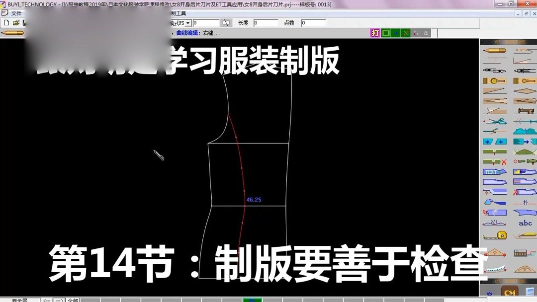Open the 模式F5 mode dropdown
Image resolution: width=537 pixels, height=302 pixels.
[x=188, y=23]
